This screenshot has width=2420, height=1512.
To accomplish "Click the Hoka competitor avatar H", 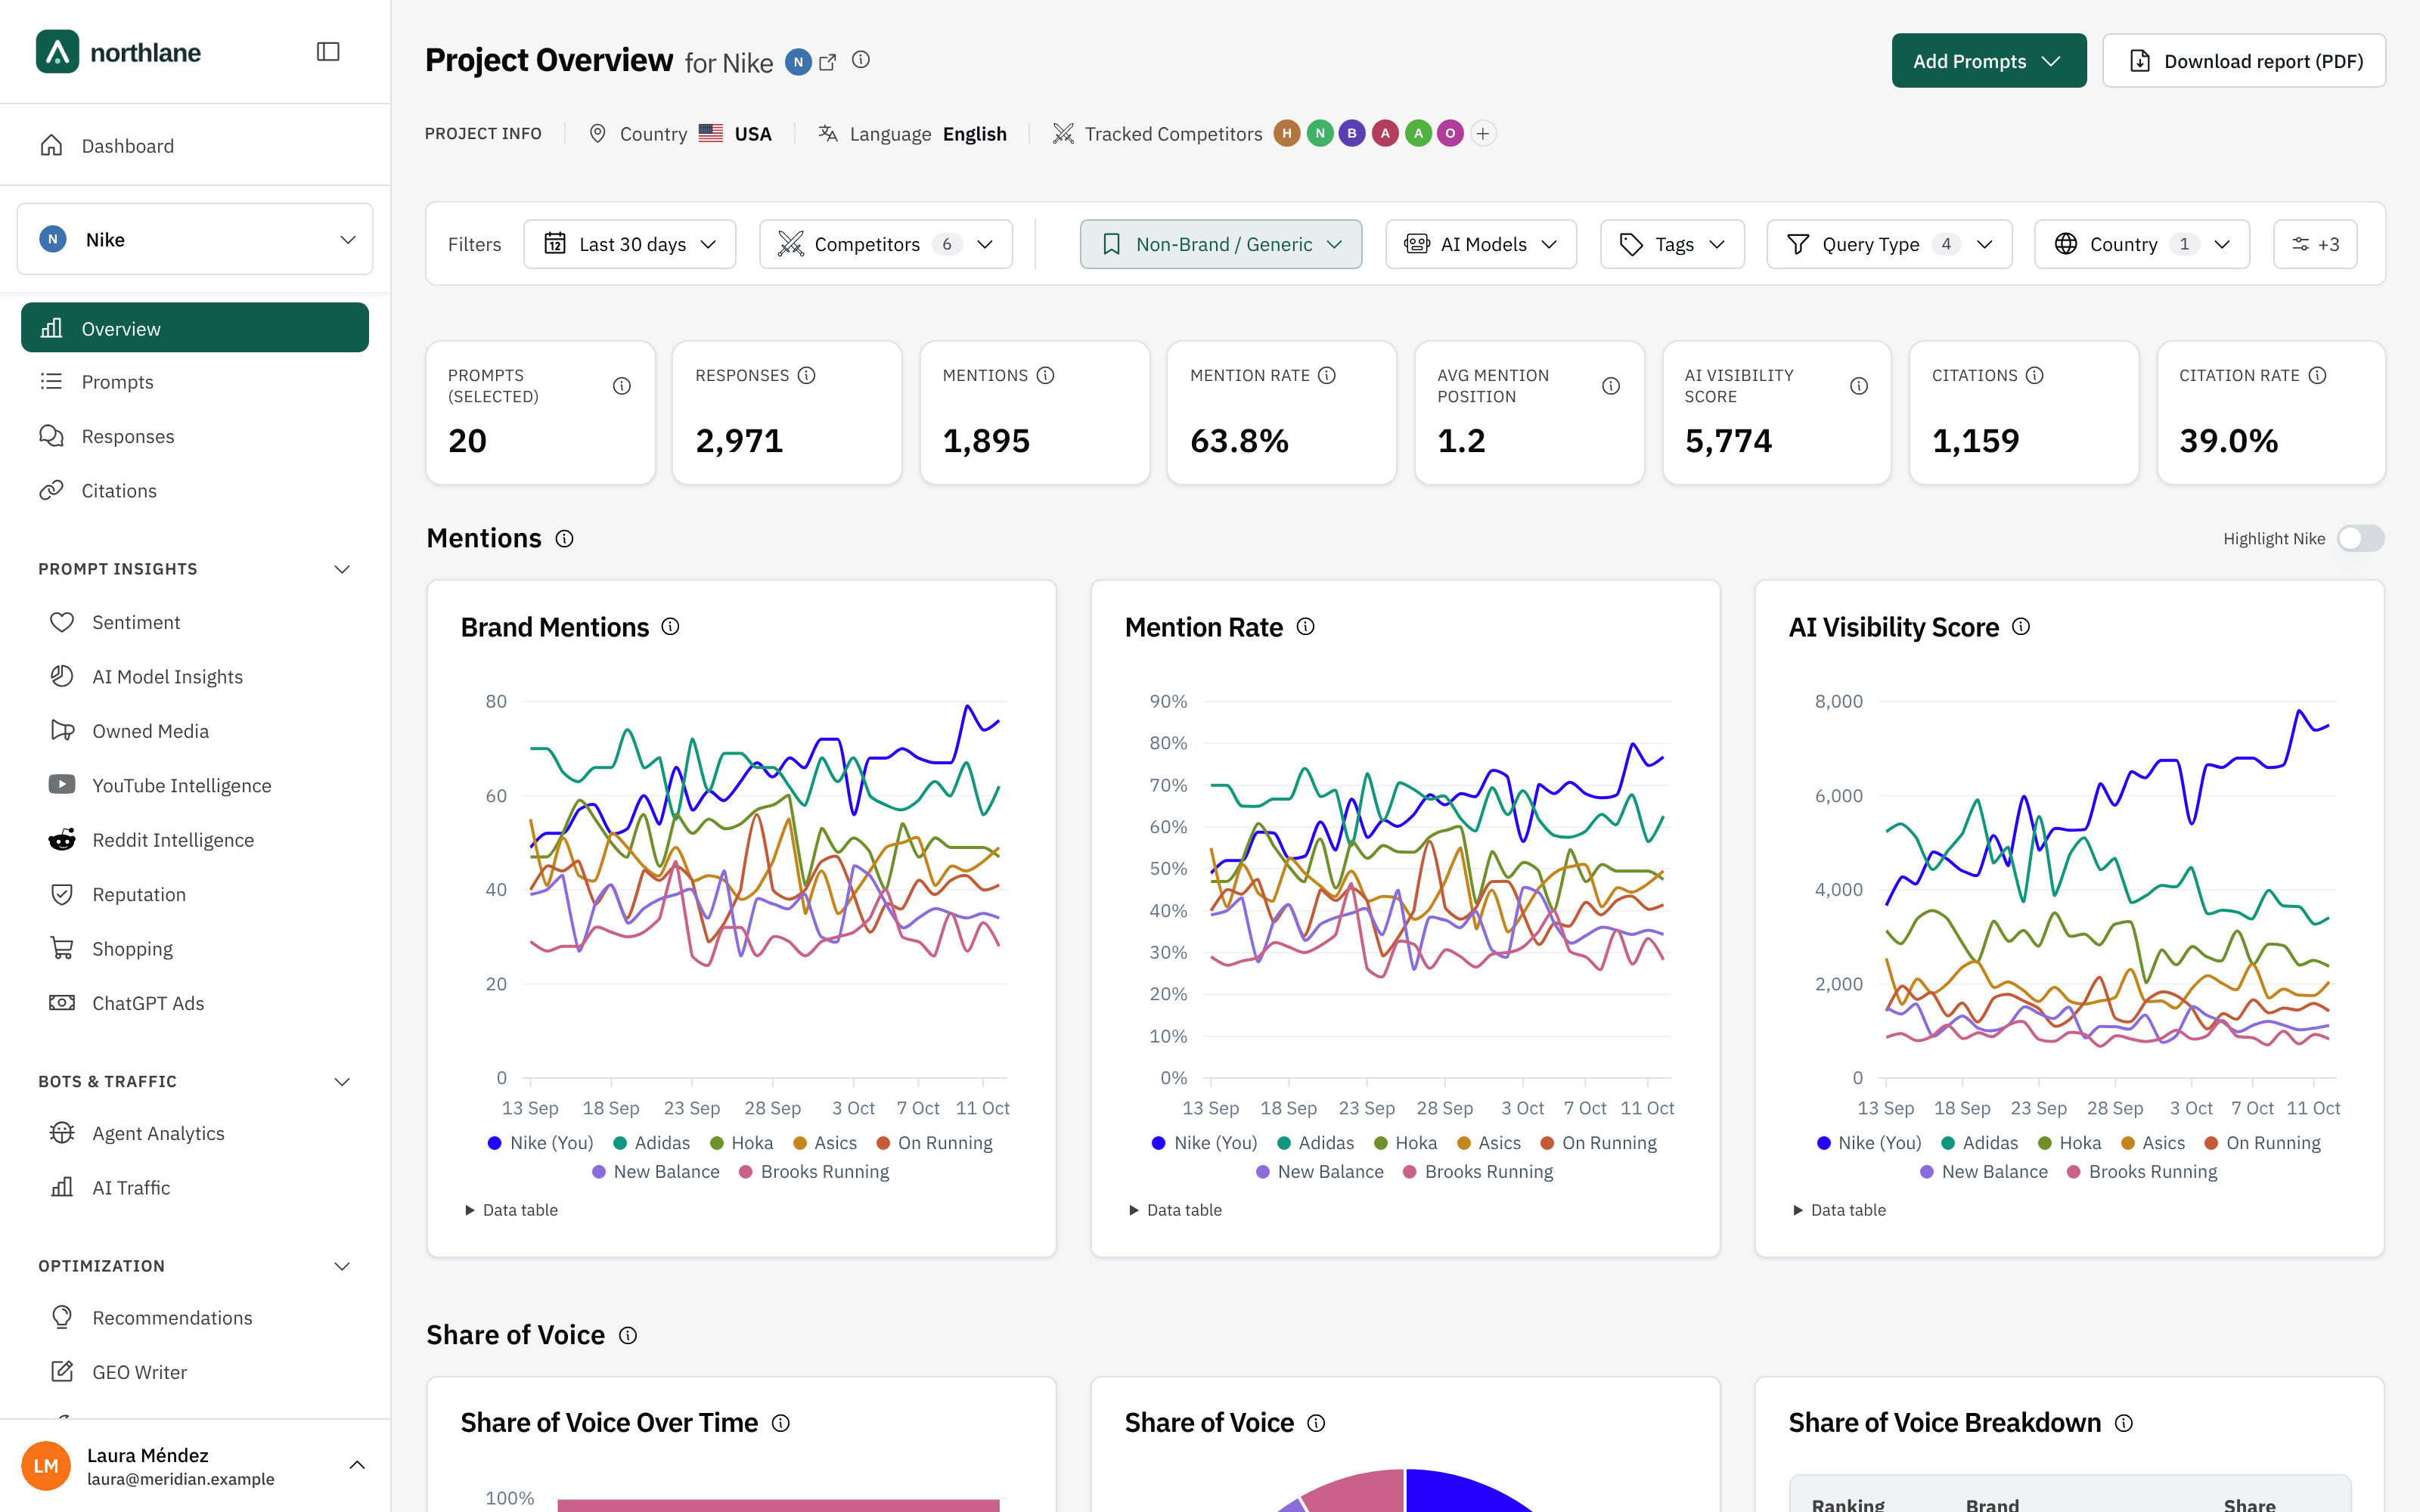I will coord(1287,133).
